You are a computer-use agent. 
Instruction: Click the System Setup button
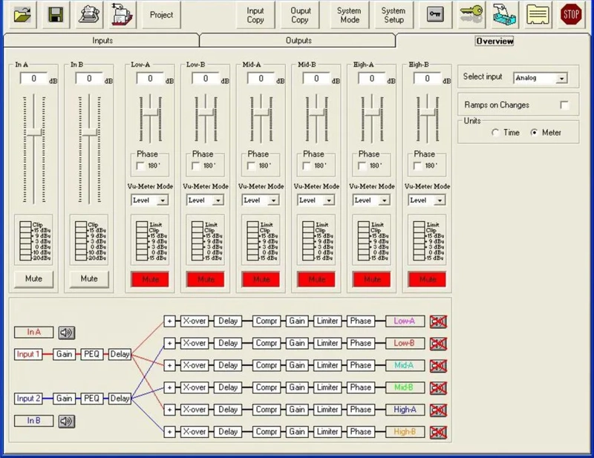click(393, 15)
